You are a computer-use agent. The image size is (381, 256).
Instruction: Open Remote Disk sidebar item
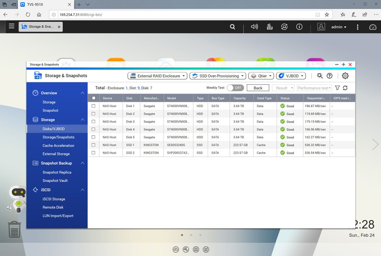point(53,207)
